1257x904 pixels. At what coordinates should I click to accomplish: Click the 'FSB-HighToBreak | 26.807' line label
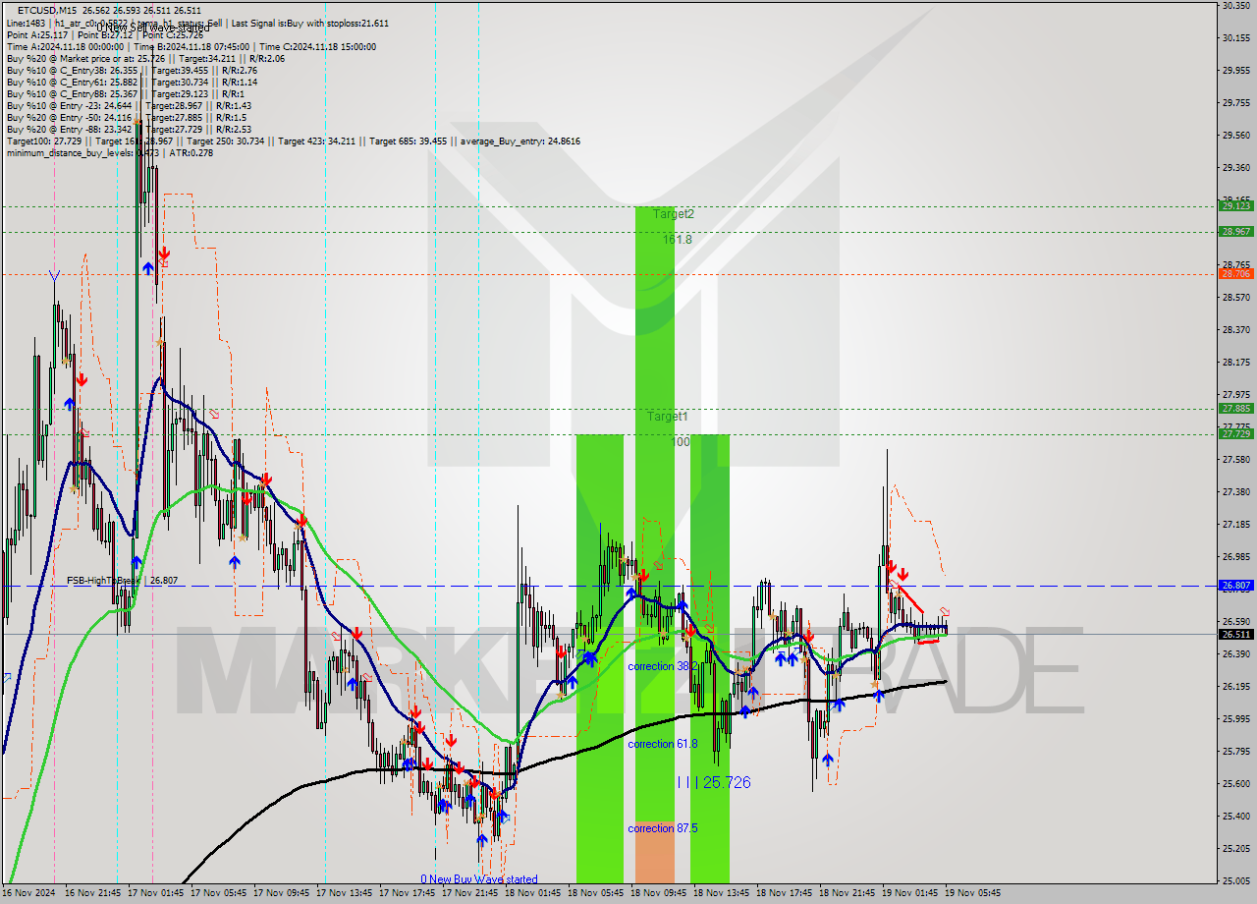pos(122,581)
